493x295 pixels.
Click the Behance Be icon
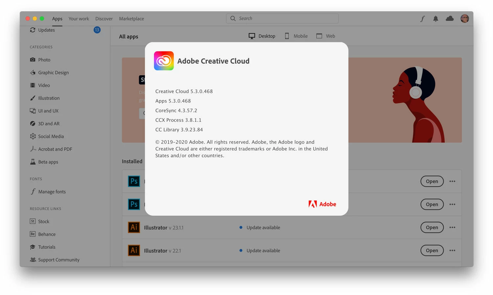click(x=33, y=234)
